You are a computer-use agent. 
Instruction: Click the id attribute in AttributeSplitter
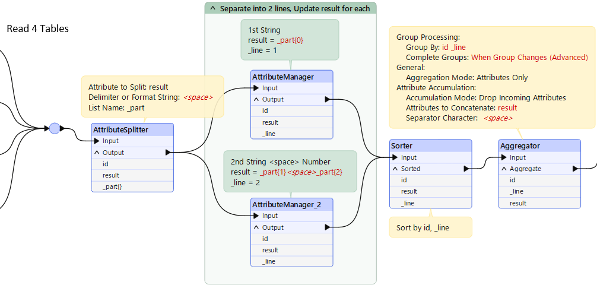132,164
